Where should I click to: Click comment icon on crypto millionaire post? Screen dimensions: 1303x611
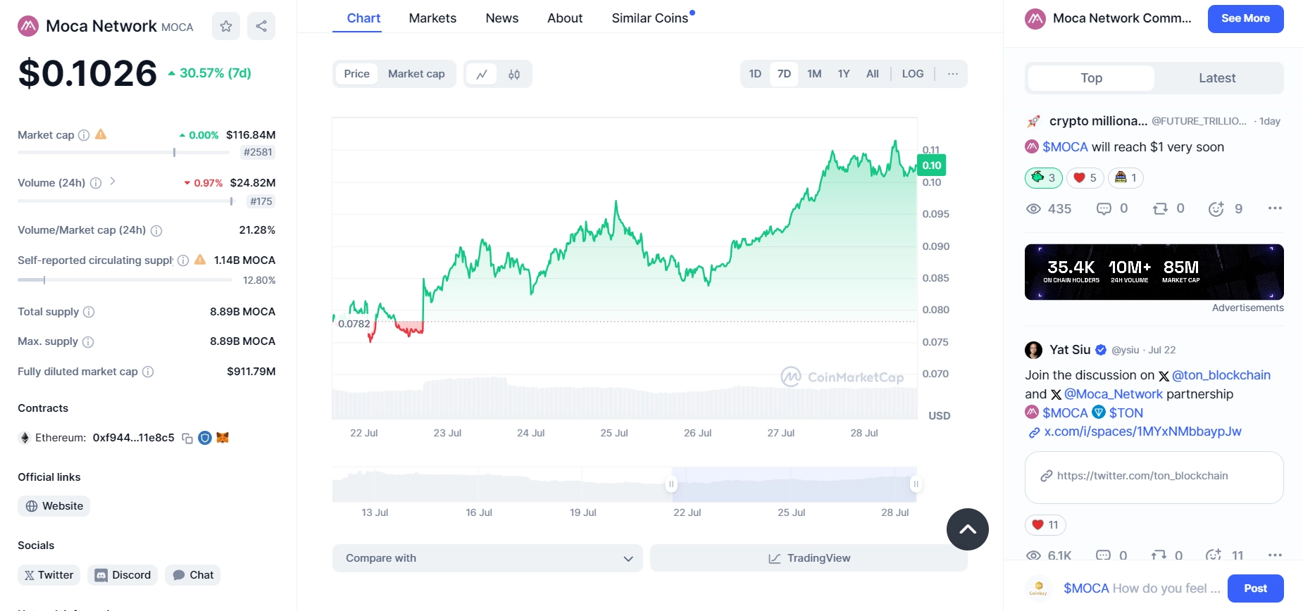coord(1104,209)
